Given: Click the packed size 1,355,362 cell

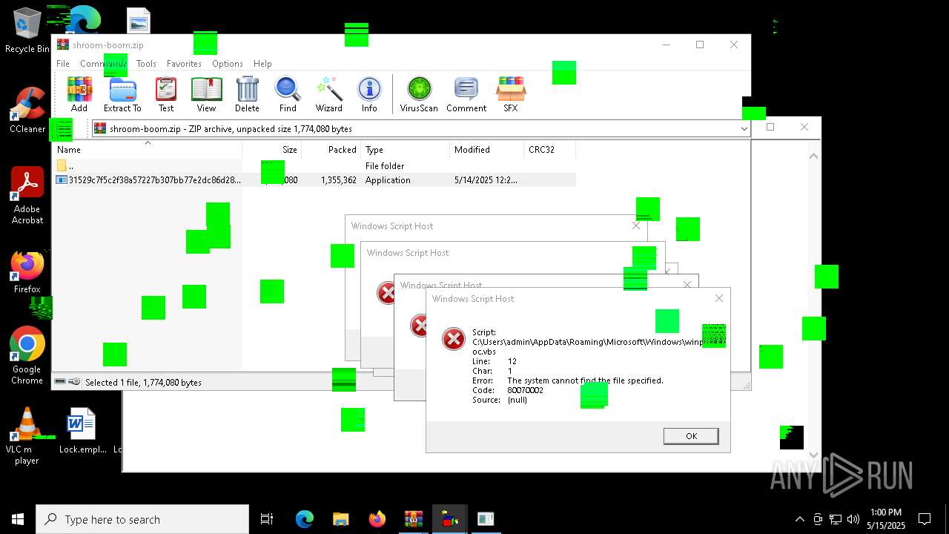Looking at the screenshot, I should pos(339,180).
